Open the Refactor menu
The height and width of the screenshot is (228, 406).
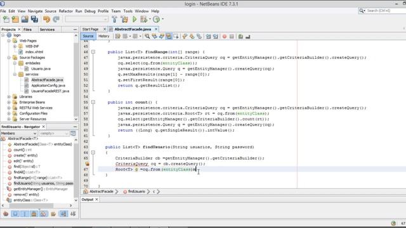click(66, 11)
